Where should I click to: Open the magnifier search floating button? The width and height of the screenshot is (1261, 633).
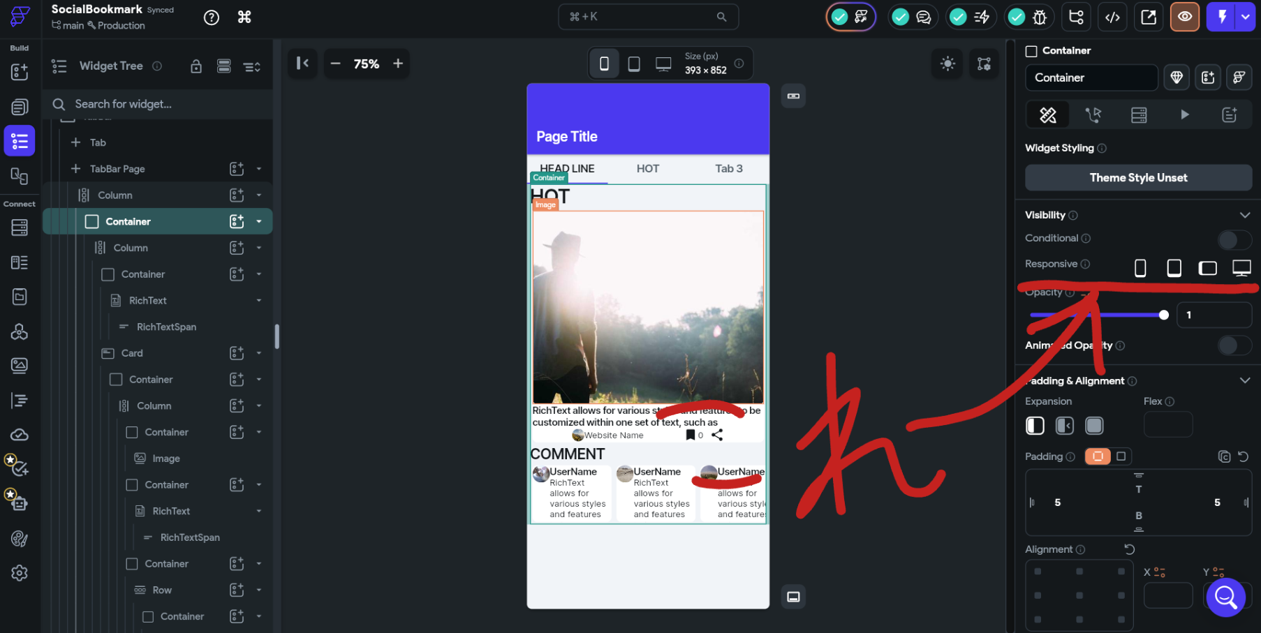(1225, 597)
